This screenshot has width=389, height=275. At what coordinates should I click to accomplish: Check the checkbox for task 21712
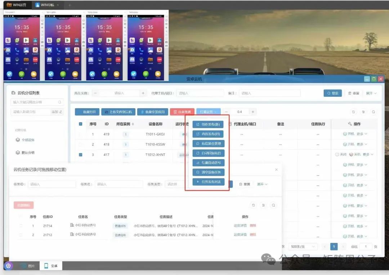click(x=21, y=235)
